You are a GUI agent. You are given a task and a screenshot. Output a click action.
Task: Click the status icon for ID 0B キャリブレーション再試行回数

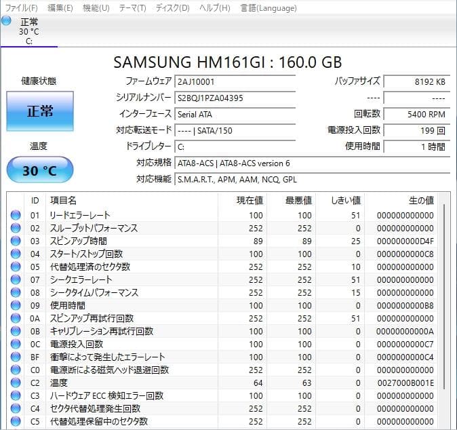coord(16,331)
